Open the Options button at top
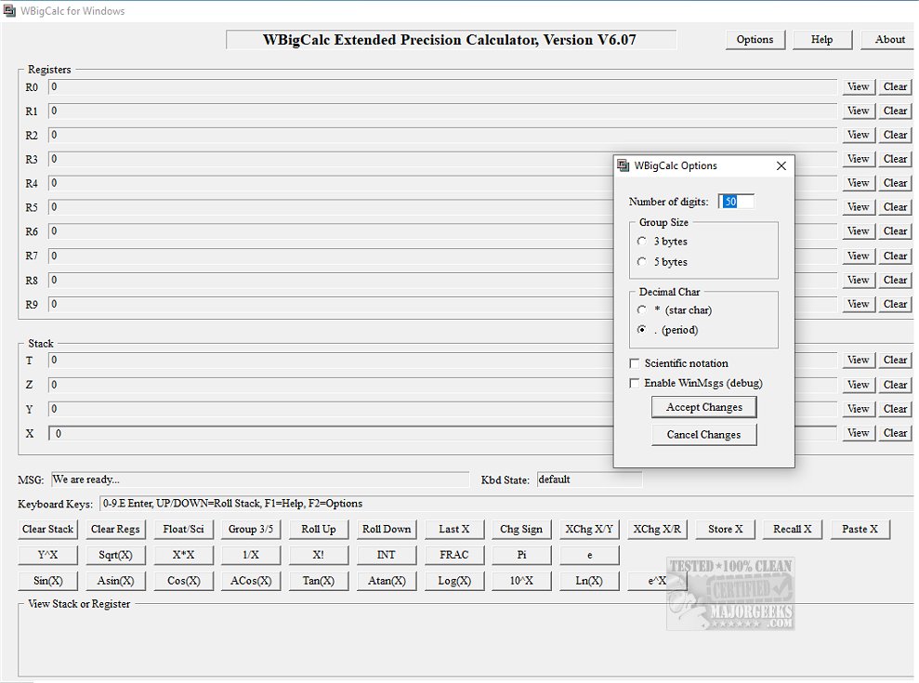 point(755,39)
